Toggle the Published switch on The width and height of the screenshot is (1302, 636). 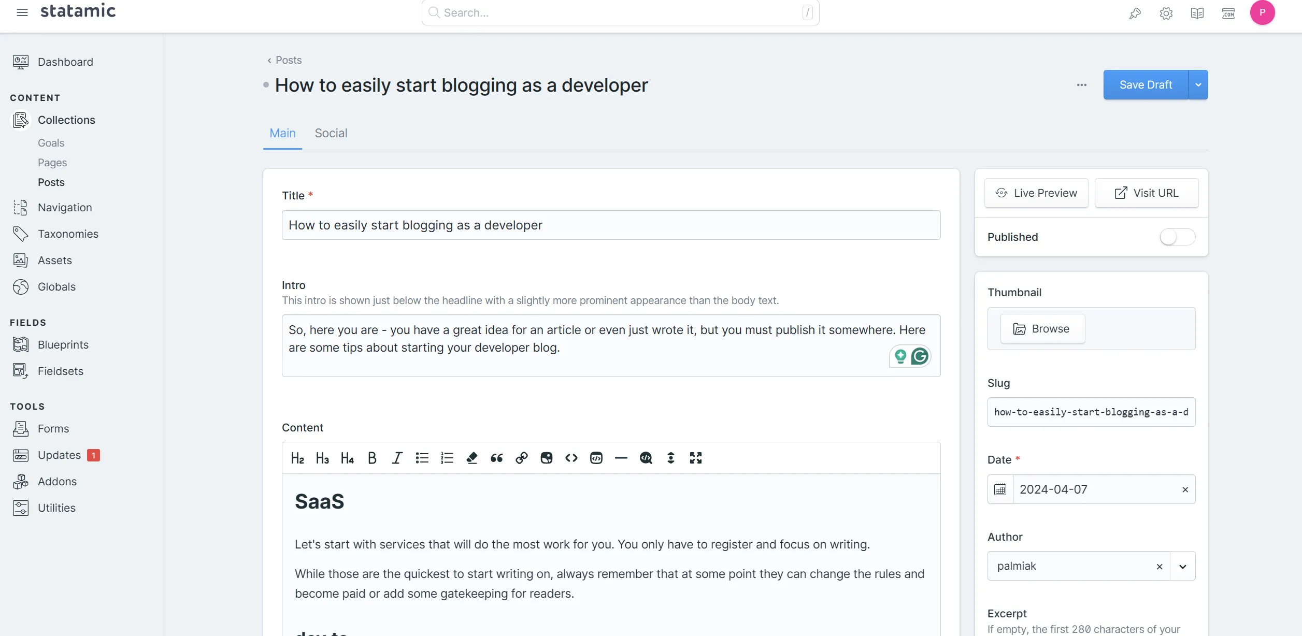point(1177,237)
